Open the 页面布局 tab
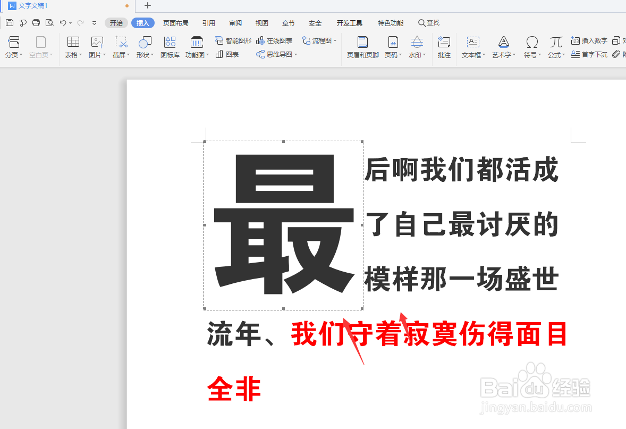 pos(176,23)
